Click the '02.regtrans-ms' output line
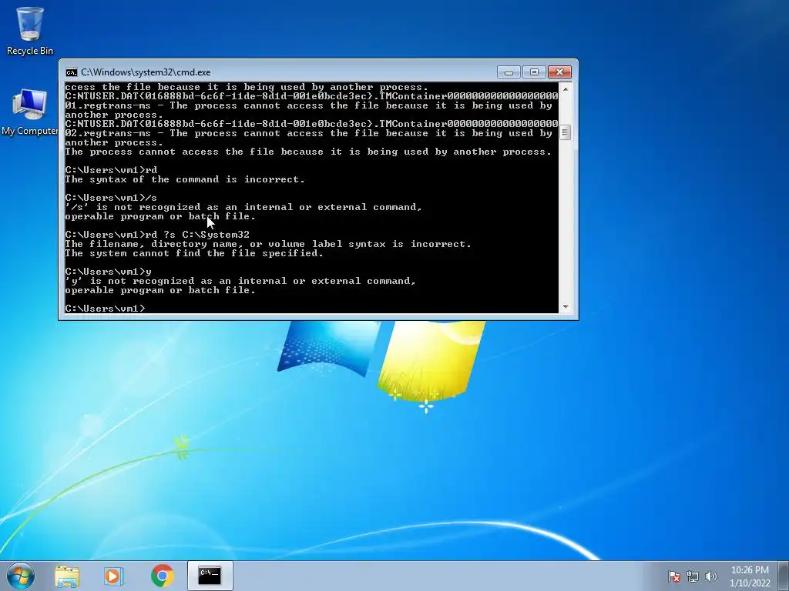Viewport: 789px width, 591px height. (x=308, y=133)
